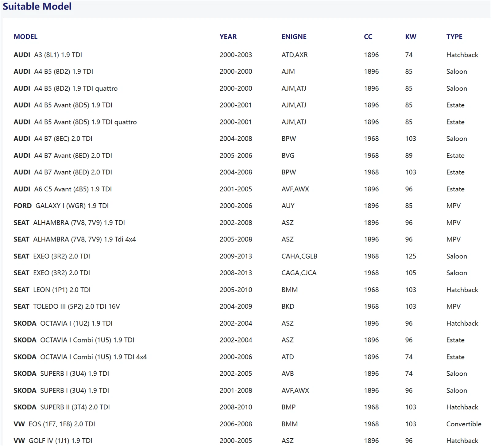Click MPV type in Ford Galaxy row

(454, 206)
